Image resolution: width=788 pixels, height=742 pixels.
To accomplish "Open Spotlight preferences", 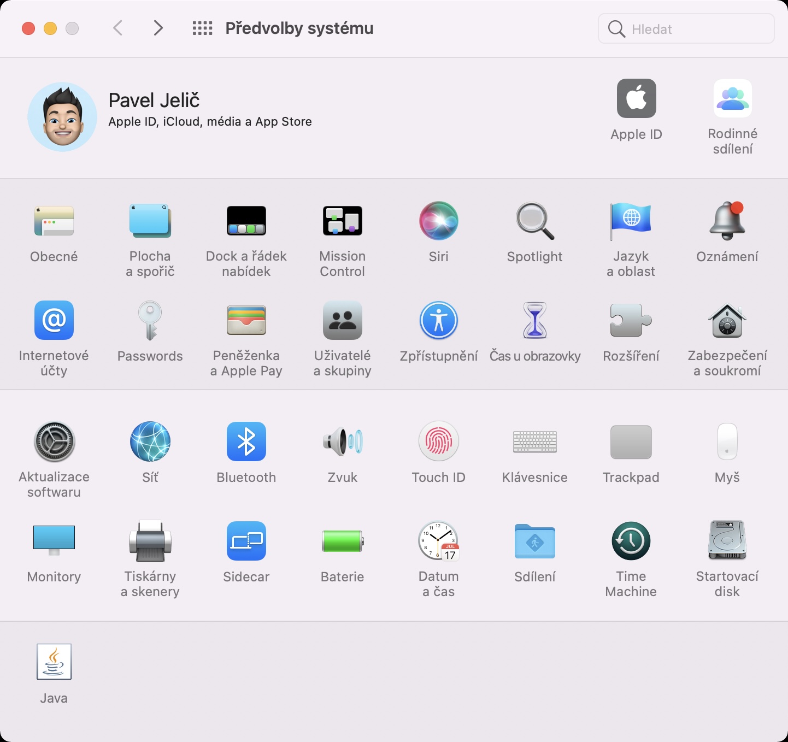I will [535, 221].
